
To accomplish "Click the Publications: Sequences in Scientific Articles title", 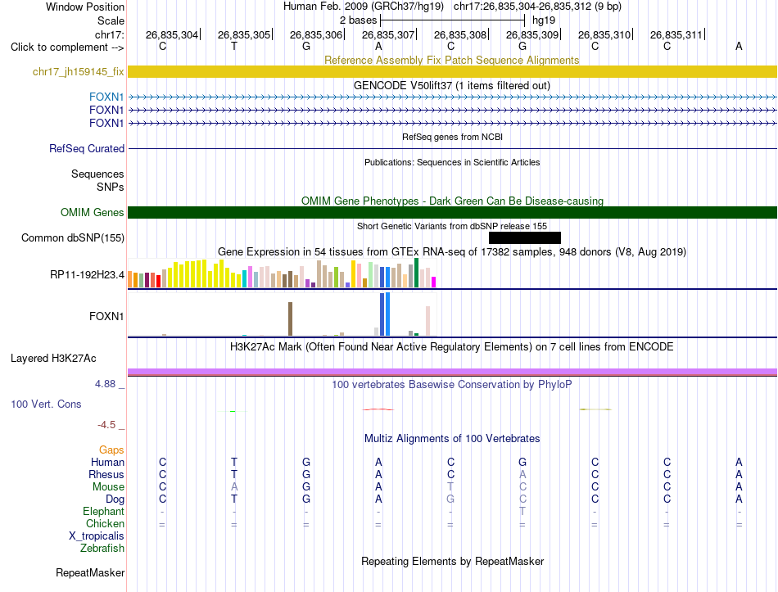I will click(452, 162).
